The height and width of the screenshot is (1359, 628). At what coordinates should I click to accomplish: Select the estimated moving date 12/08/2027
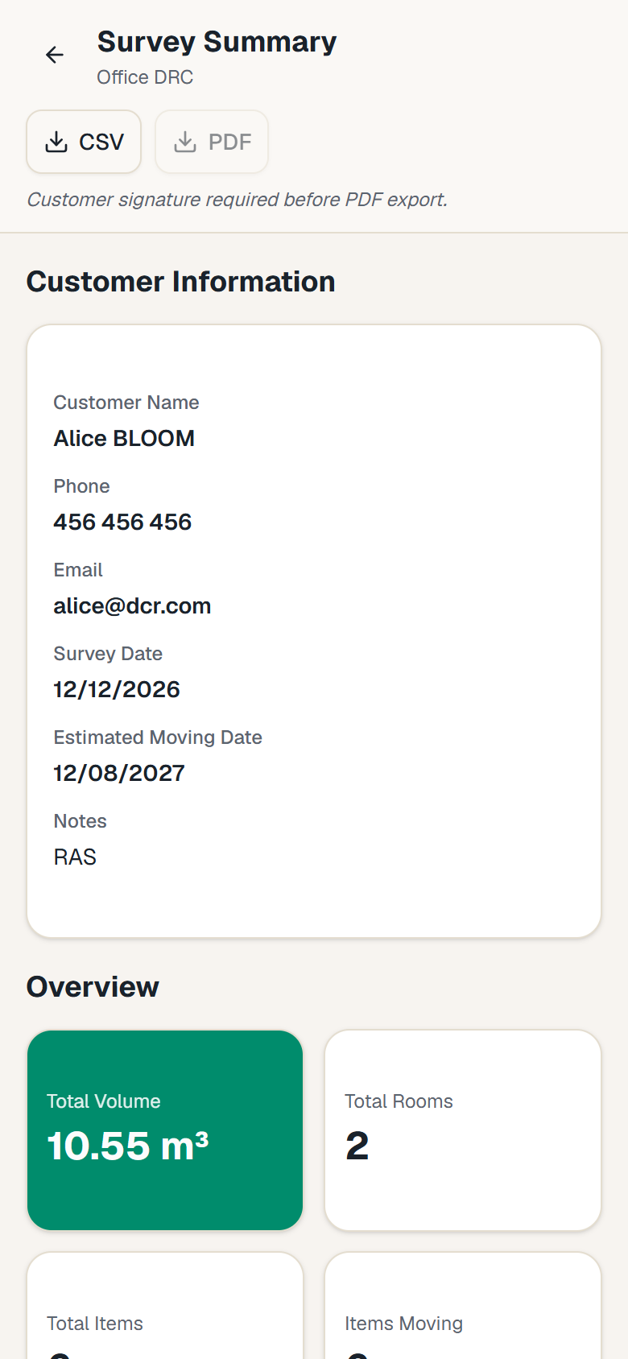click(x=119, y=773)
